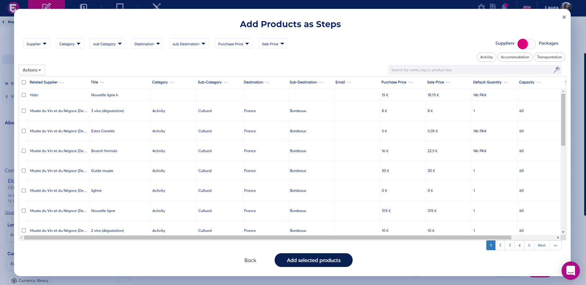
Task: Select the 3 vins (dégustation) row checkbox
Action: point(24,111)
